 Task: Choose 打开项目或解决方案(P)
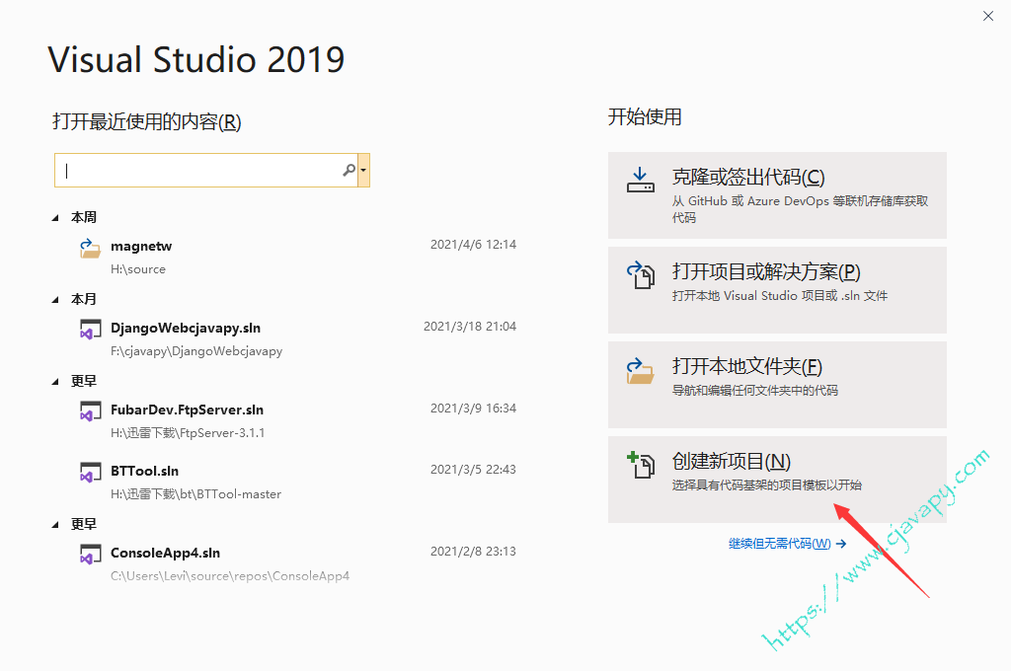[x=777, y=290]
